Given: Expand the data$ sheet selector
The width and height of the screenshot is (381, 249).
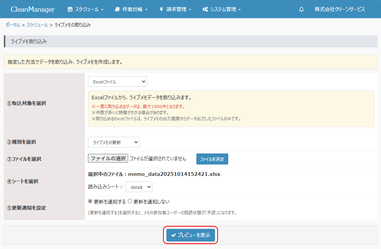Looking at the screenshot, I should coord(139,187).
